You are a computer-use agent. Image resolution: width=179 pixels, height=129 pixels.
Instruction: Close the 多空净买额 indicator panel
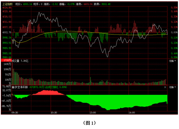pos(165,87)
